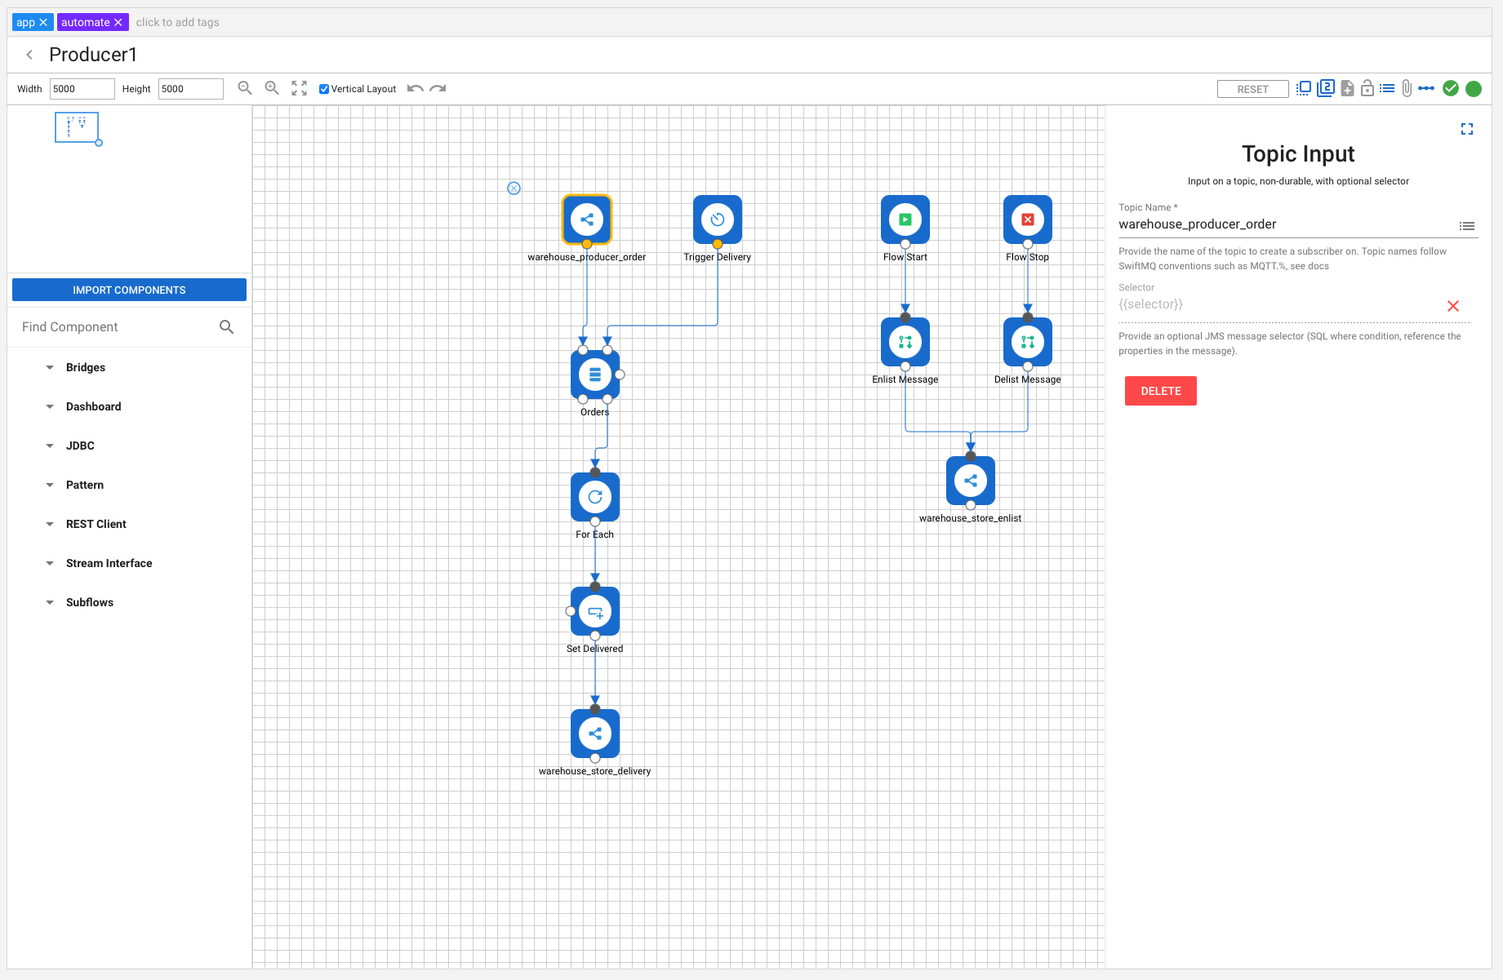The width and height of the screenshot is (1503, 980).
Task: Clear the Selector field with red X
Action: point(1453,306)
